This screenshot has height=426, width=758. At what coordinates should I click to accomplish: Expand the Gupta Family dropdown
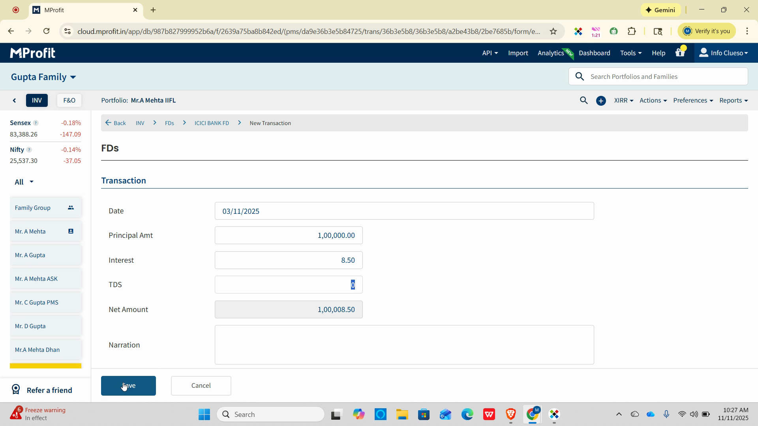tap(43, 77)
